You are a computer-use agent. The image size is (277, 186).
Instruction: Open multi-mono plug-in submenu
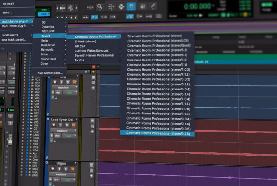point(17,26)
